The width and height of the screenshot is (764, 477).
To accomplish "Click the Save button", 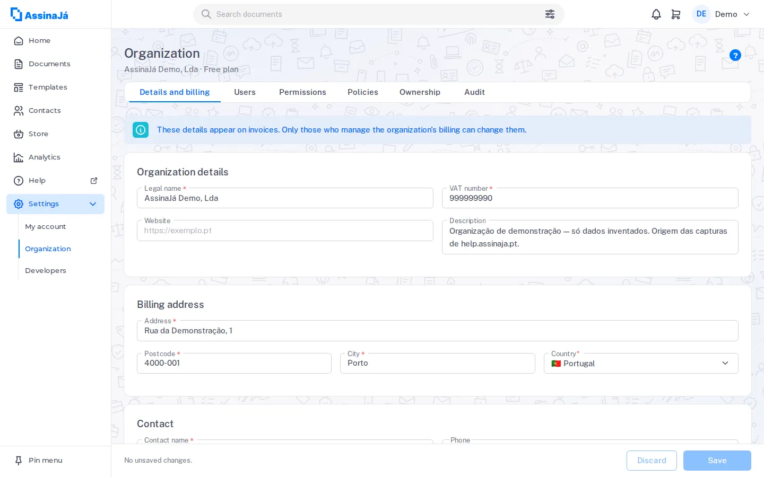I will point(717,461).
